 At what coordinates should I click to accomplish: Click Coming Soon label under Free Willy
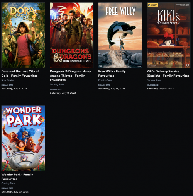(105, 80)
